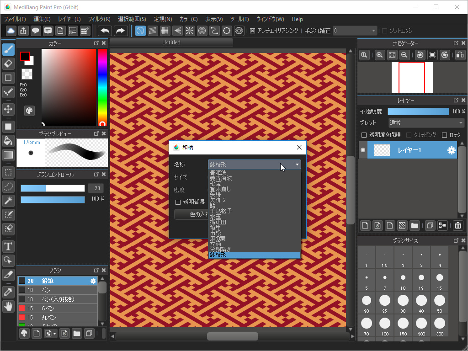
Task: Adjust the layer 不透明度 slider
Action: coord(418,112)
